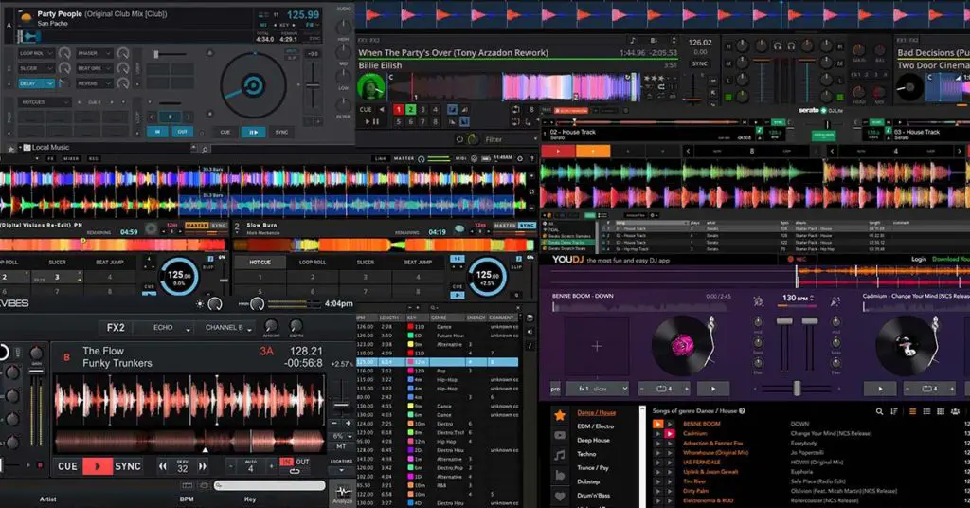This screenshot has width=970, height=508.
Task: Toggle the loop IN button beside OUT on deck B
Action: pos(286,462)
